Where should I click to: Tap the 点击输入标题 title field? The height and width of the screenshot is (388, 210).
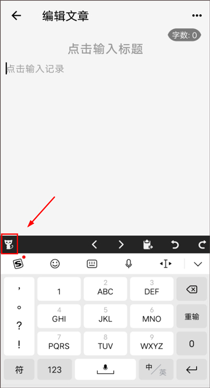(x=105, y=49)
